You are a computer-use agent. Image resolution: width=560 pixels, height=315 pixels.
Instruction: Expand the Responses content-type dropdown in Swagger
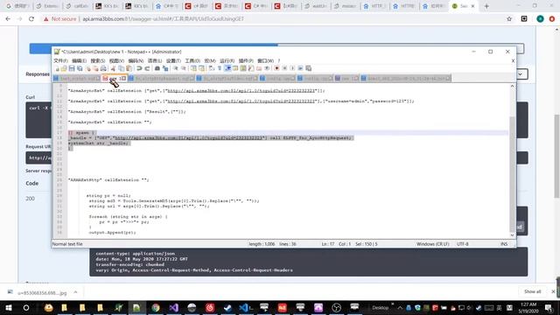521,74
